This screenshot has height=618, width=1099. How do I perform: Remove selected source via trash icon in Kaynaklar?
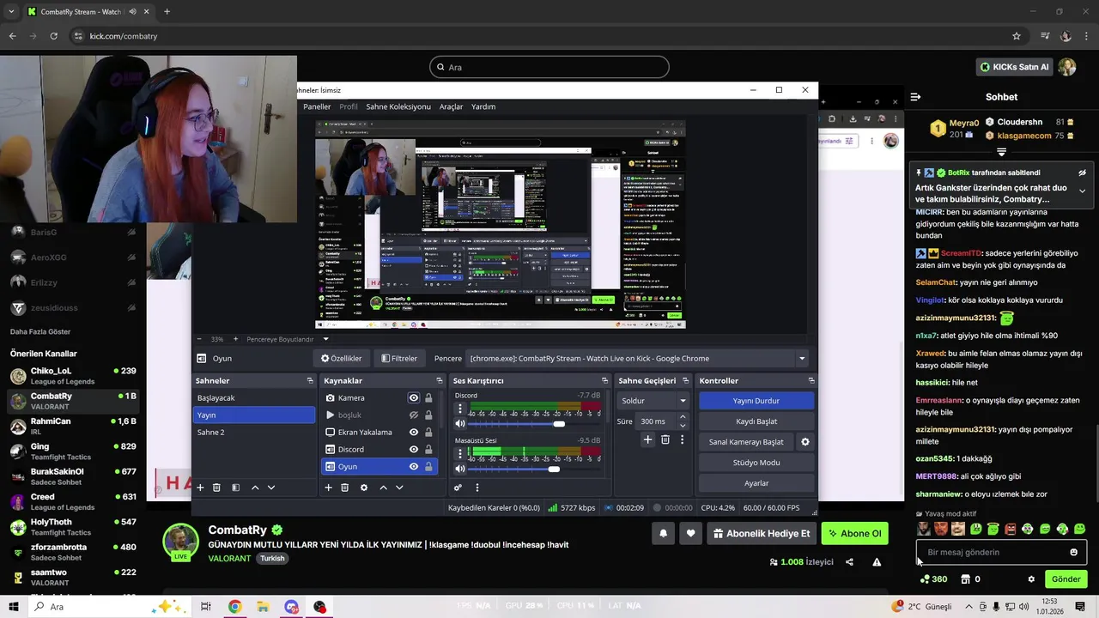point(344,488)
